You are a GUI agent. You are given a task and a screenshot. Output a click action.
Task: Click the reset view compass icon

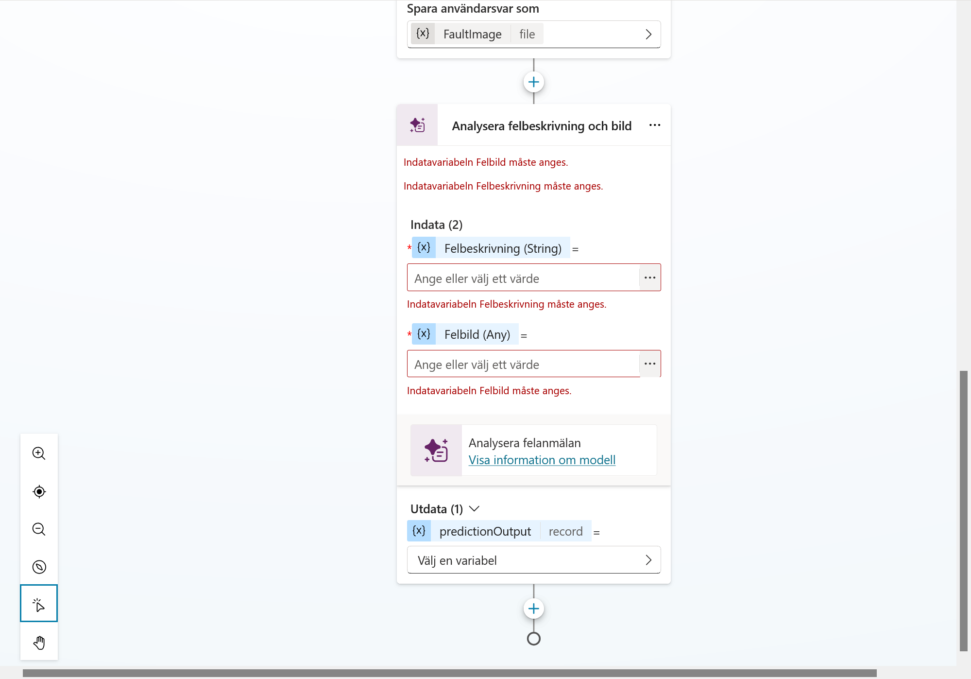(39, 566)
